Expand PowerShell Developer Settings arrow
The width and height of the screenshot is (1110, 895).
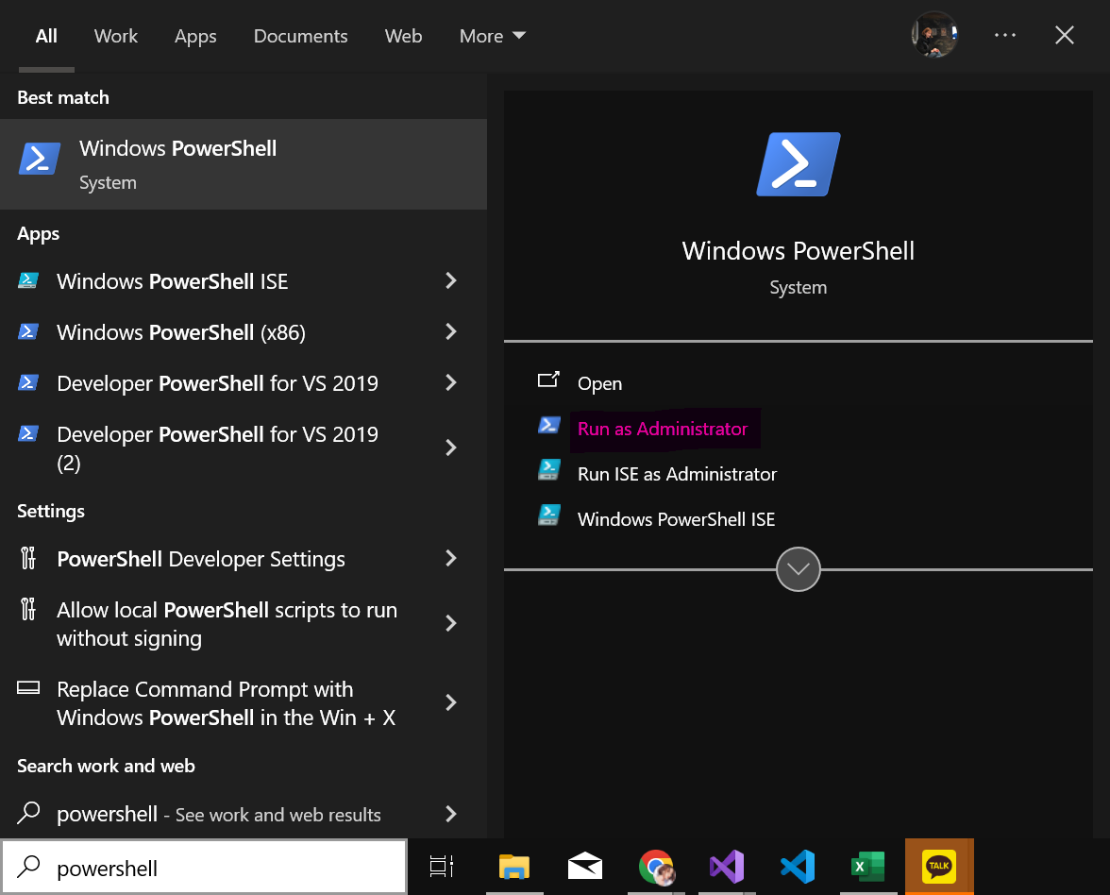(451, 558)
